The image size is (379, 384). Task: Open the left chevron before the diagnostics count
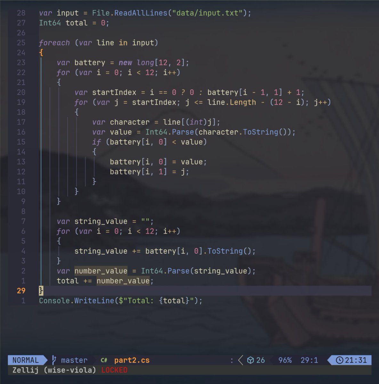[x=240, y=360]
